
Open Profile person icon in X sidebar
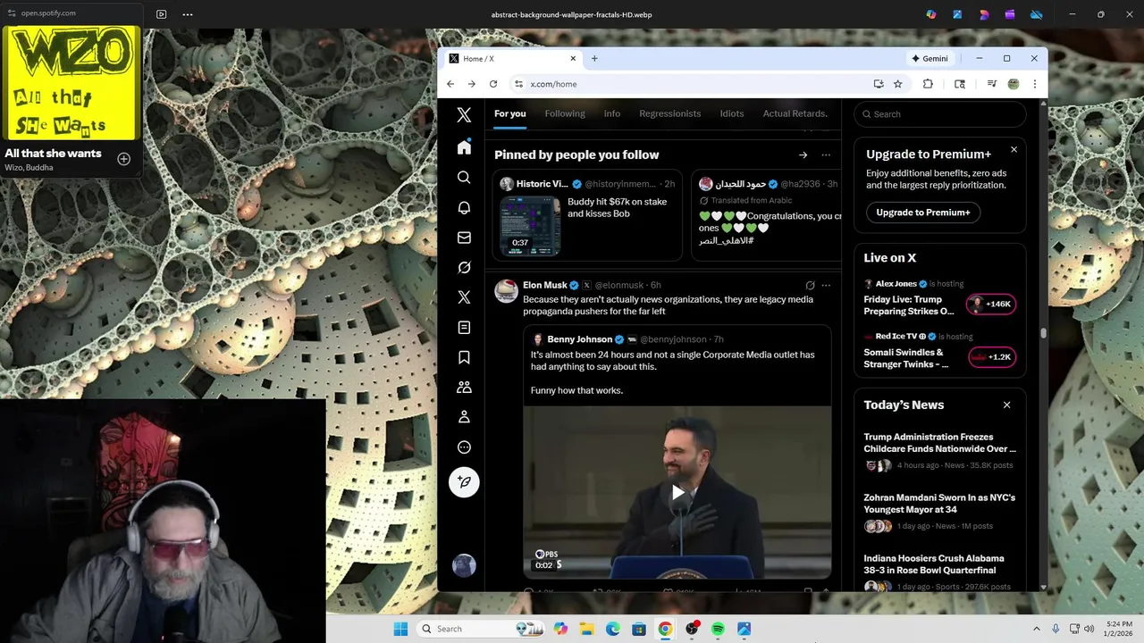[464, 417]
